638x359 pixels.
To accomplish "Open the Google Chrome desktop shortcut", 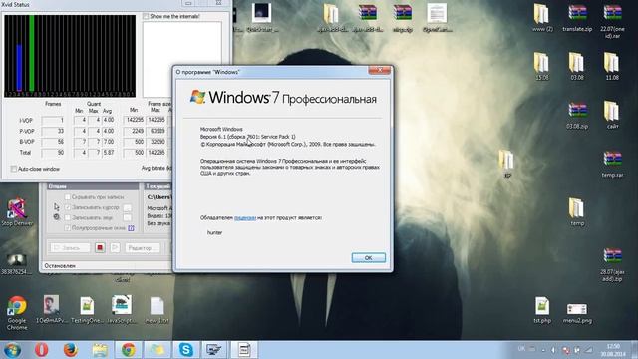I will point(17,312).
